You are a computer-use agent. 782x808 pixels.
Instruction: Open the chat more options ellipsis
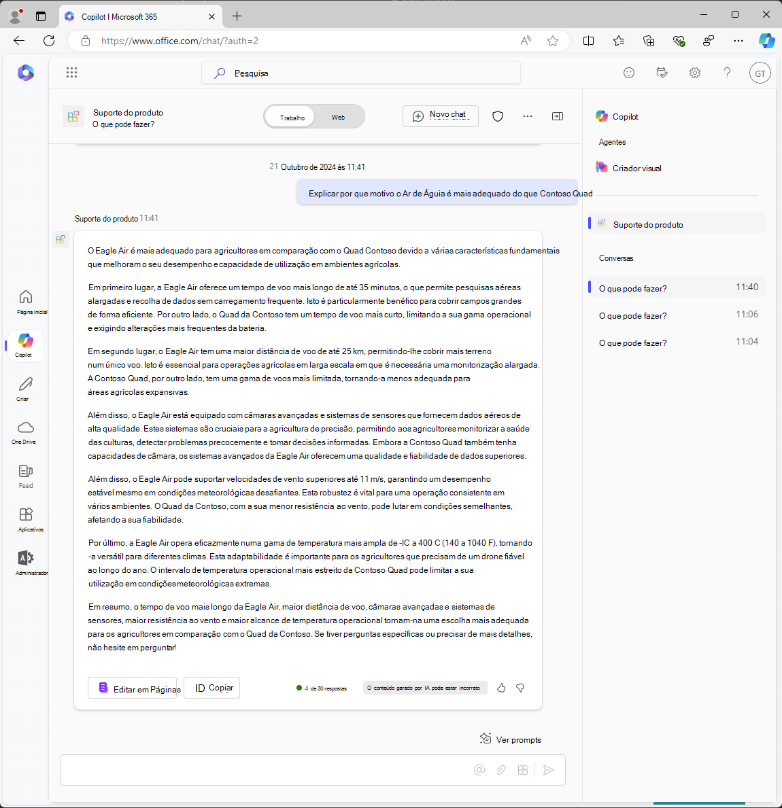(528, 116)
